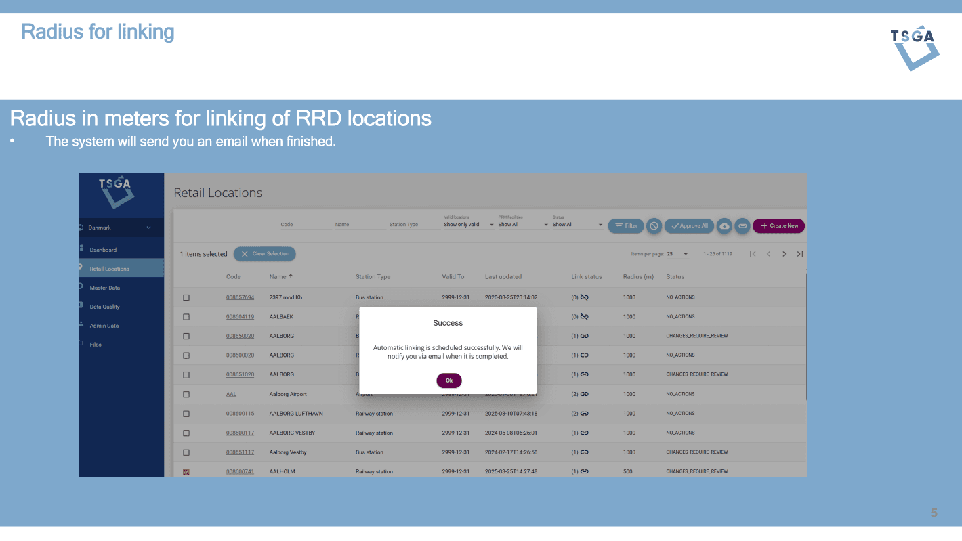The image size is (962, 541).
Task: Click Ok in the Success dialog
Action: point(449,381)
